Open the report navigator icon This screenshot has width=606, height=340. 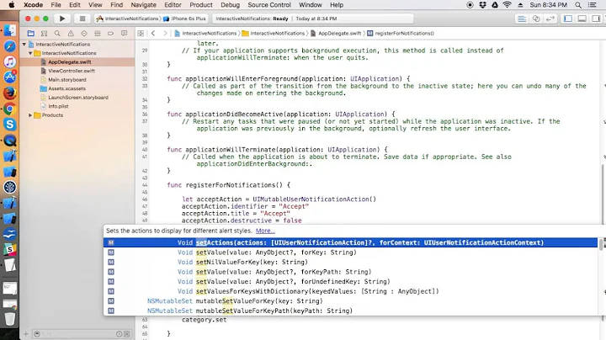click(124, 34)
